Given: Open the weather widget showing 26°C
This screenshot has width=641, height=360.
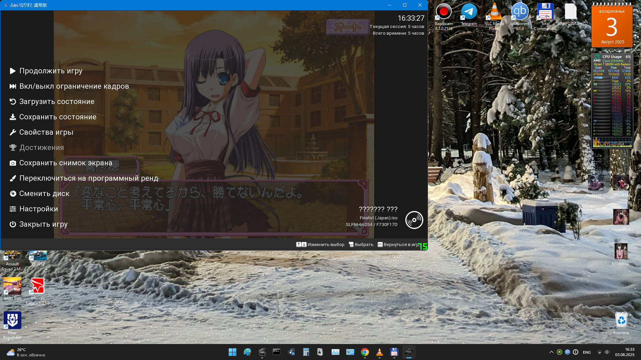Looking at the screenshot, I should click(x=26, y=352).
